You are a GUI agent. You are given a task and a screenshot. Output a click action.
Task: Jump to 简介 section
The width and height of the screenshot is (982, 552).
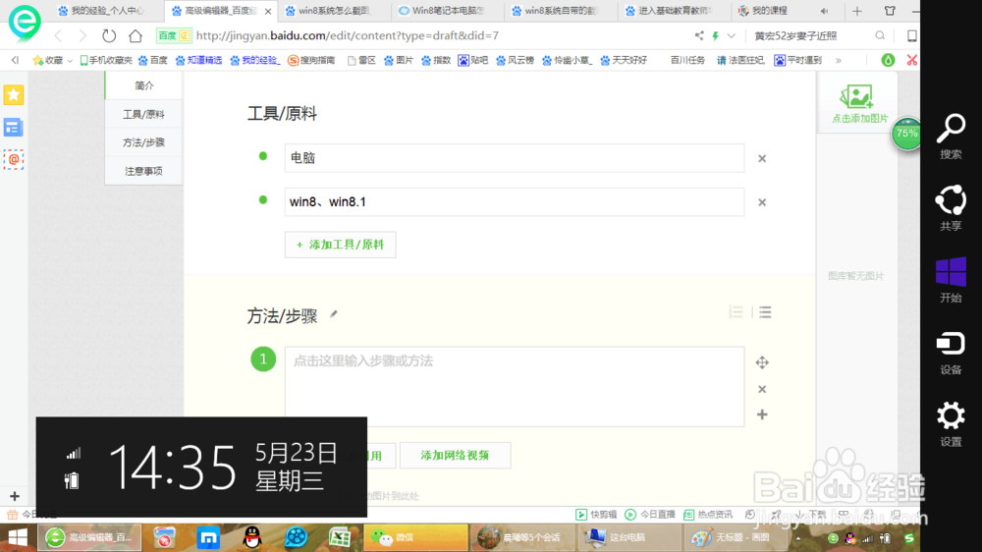[x=144, y=85]
